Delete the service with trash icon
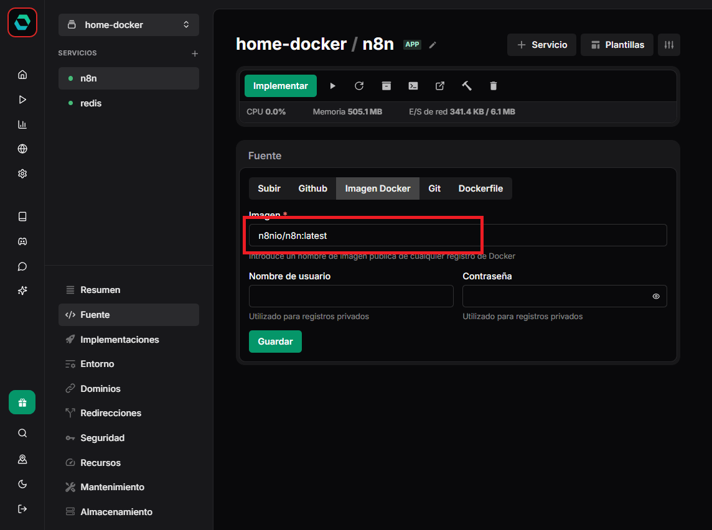Screen dimensions: 712x530 coord(494,86)
